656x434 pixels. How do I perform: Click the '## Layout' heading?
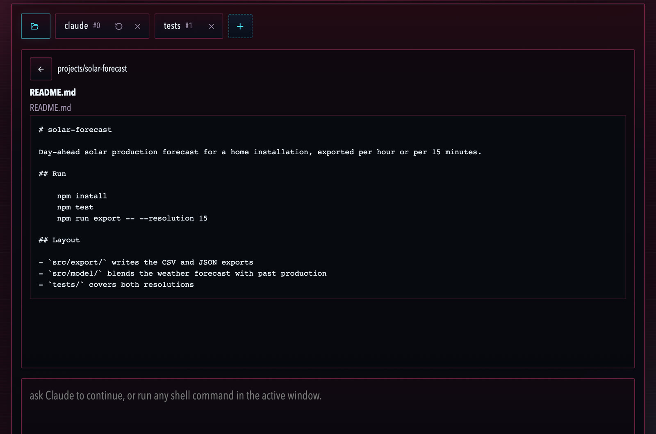59,240
